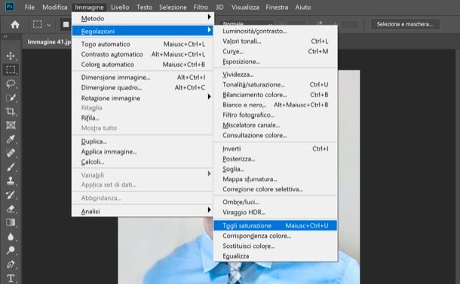
Task: Select the Type tool
Action: click(11, 278)
